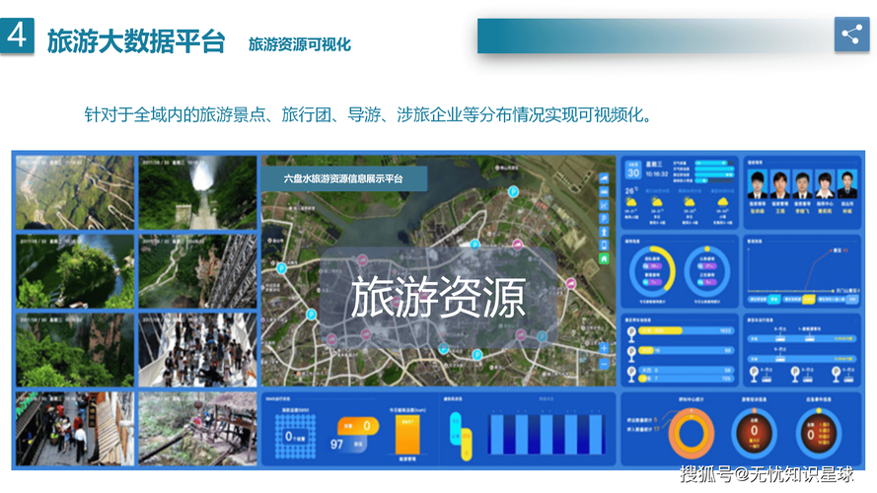Click the first red circular gauge showing 0
The width and height of the screenshot is (877, 493).
click(754, 434)
